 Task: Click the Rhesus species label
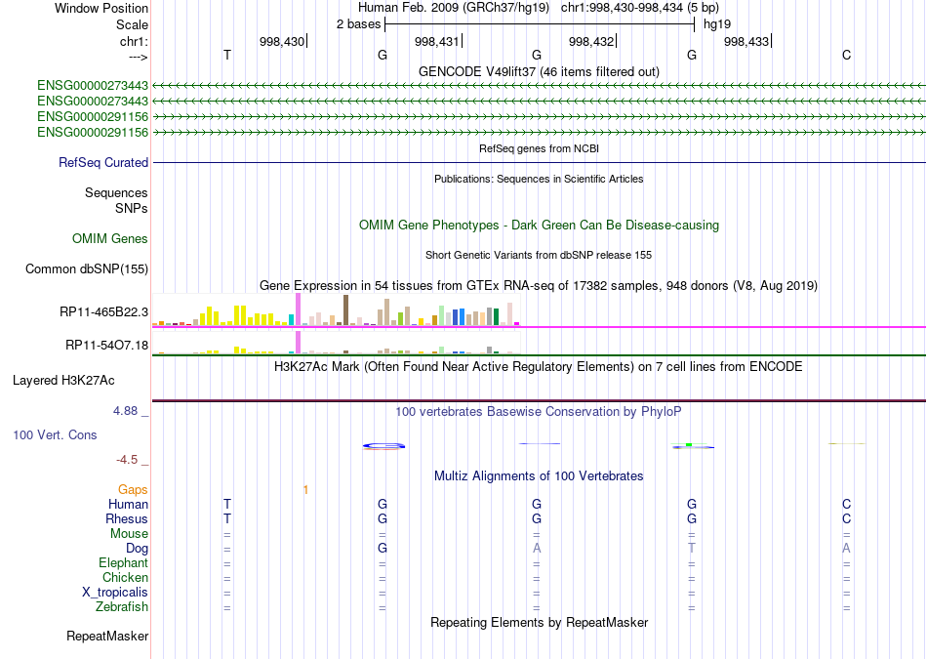(127, 518)
